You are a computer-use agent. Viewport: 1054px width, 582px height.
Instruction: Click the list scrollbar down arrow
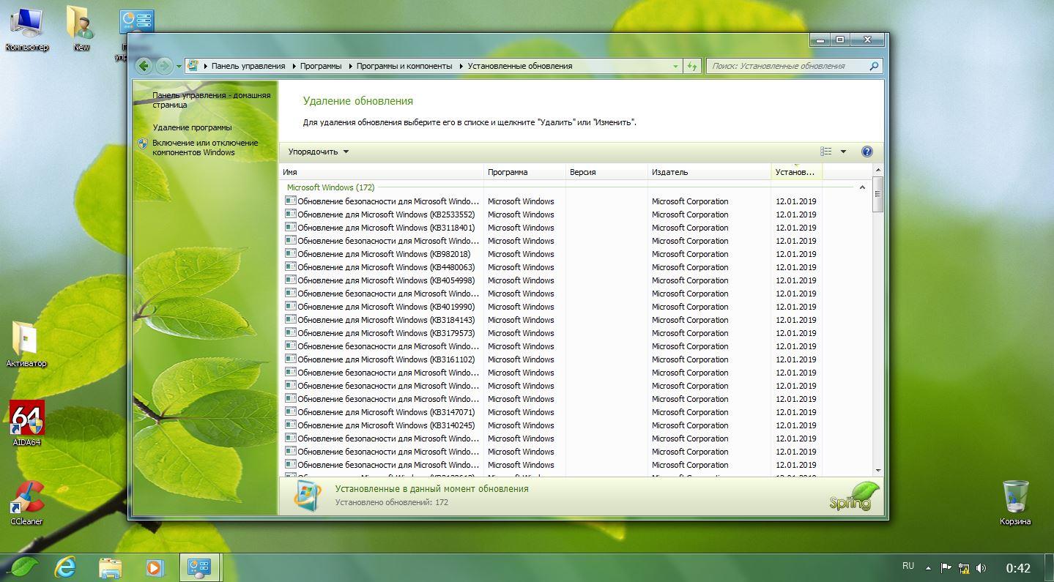click(877, 471)
